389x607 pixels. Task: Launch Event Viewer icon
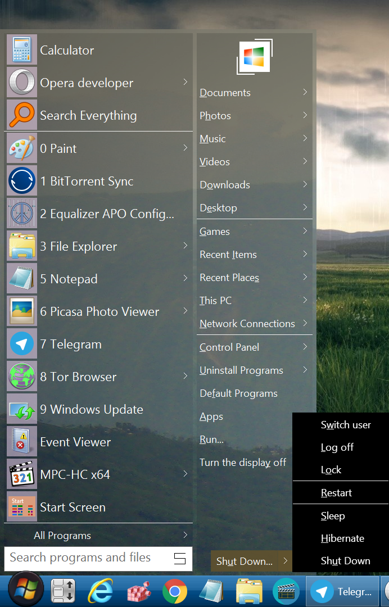[22, 442]
